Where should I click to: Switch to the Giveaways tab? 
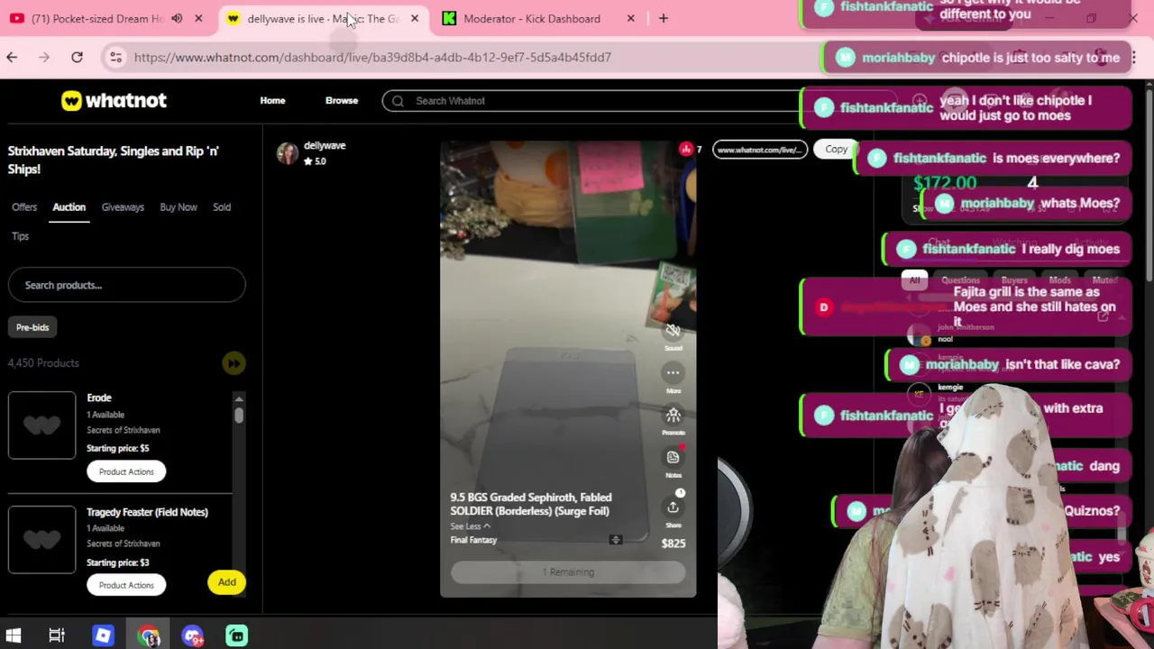[123, 207]
